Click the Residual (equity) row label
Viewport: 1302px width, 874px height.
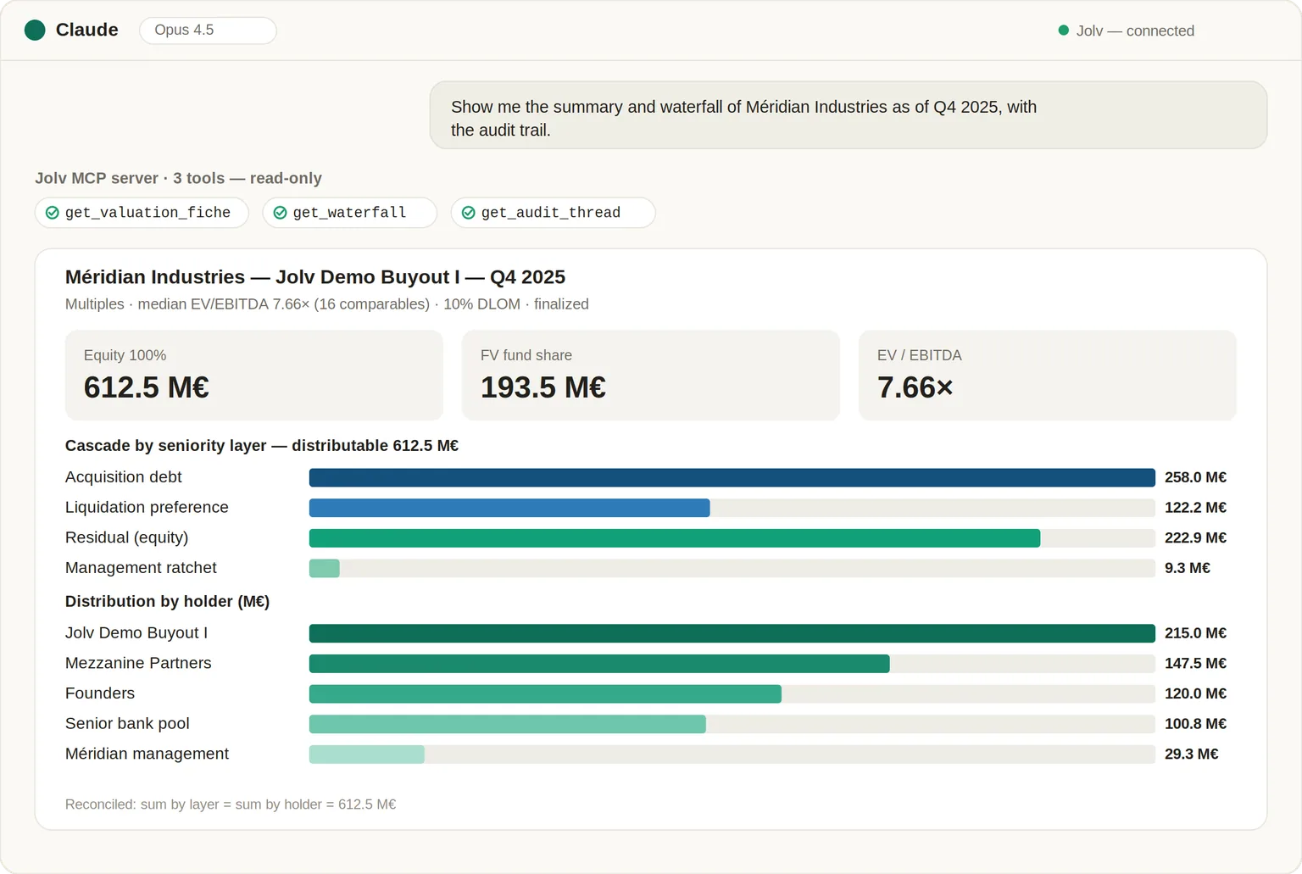tap(127, 537)
